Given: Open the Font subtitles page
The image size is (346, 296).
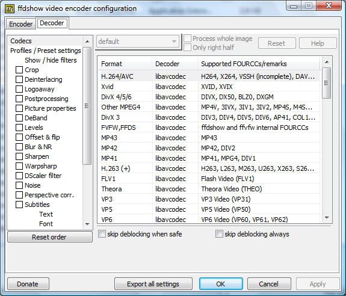Looking at the screenshot, I should 46,224.
